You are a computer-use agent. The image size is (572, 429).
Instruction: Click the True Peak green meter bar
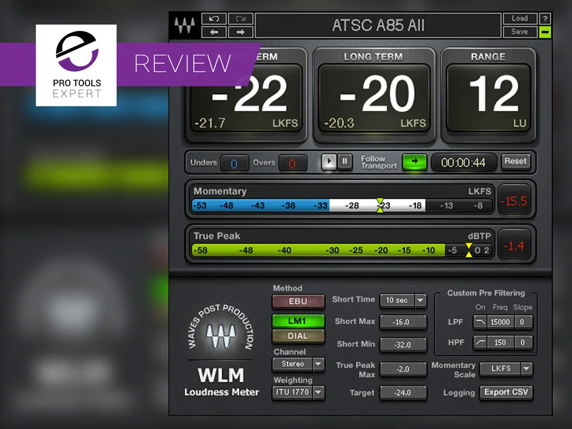click(318, 250)
